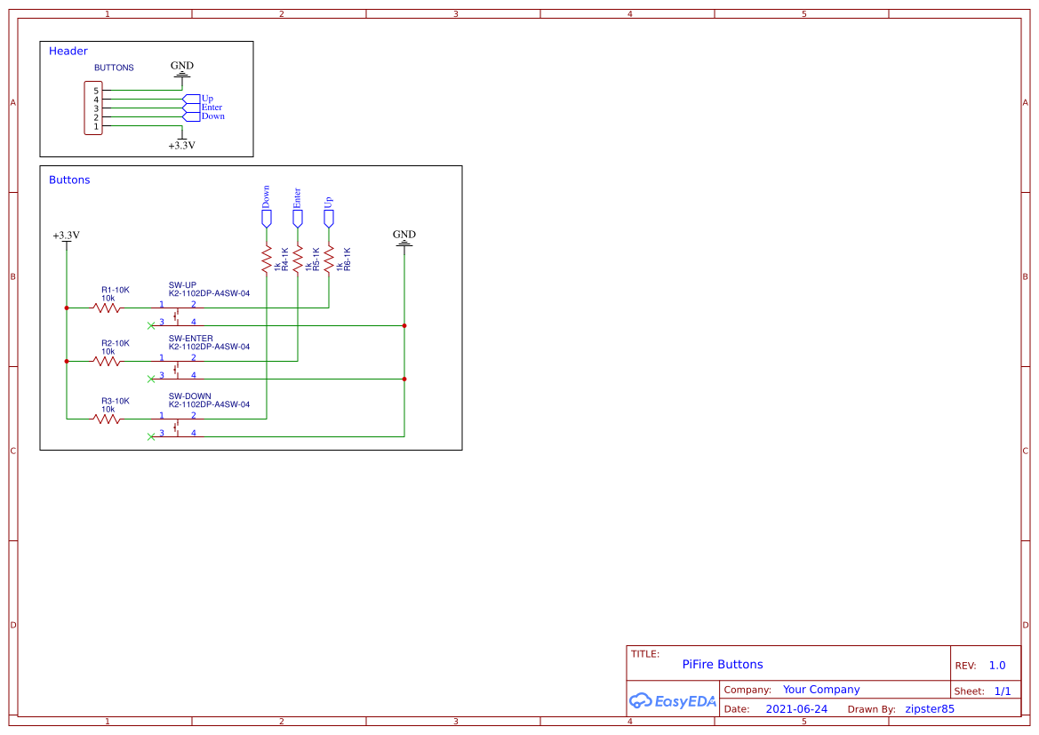Select resistor R1-10K
The image size is (1039, 735).
[108, 307]
